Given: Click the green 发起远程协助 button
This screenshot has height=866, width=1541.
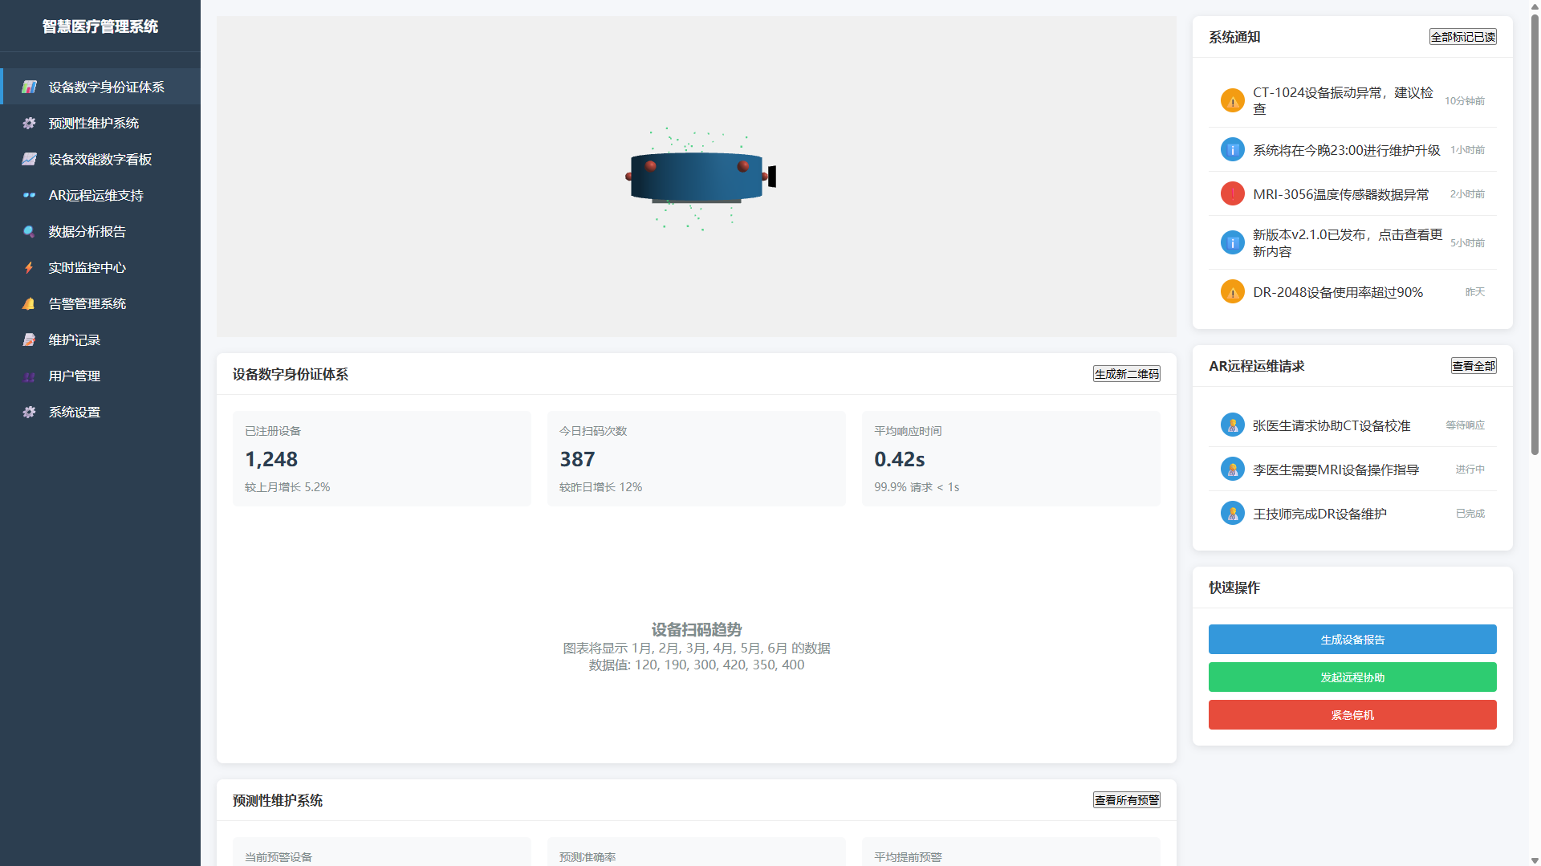Looking at the screenshot, I should tap(1352, 677).
